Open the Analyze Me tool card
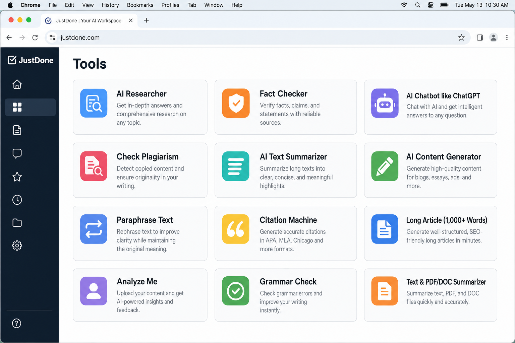Image resolution: width=515 pixels, height=343 pixels. [140, 295]
